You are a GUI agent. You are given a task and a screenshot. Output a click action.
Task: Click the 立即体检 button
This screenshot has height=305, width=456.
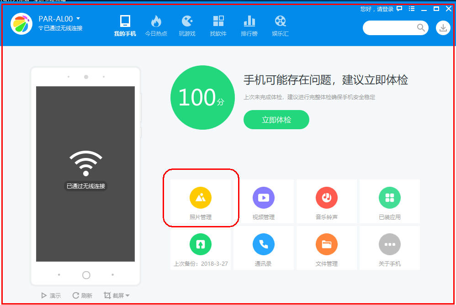coord(276,120)
